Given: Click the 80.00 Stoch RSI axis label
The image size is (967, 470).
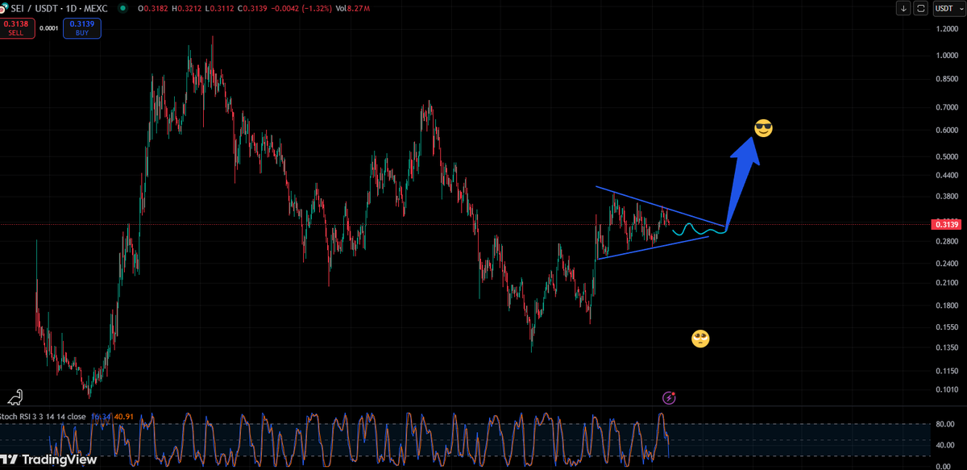Looking at the screenshot, I should coord(946,424).
